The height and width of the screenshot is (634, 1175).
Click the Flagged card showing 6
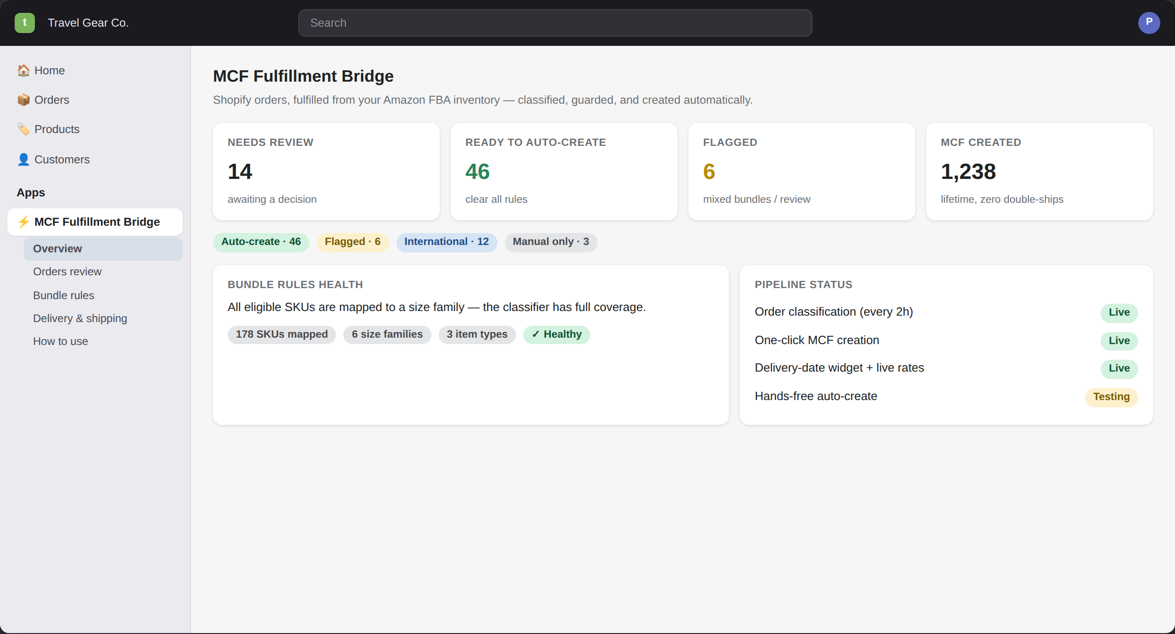[802, 172]
